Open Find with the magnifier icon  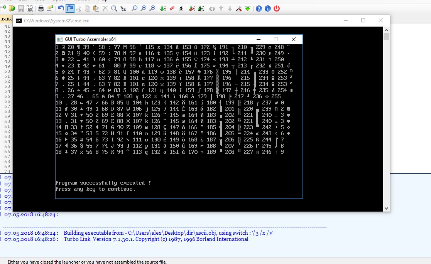point(114,8)
